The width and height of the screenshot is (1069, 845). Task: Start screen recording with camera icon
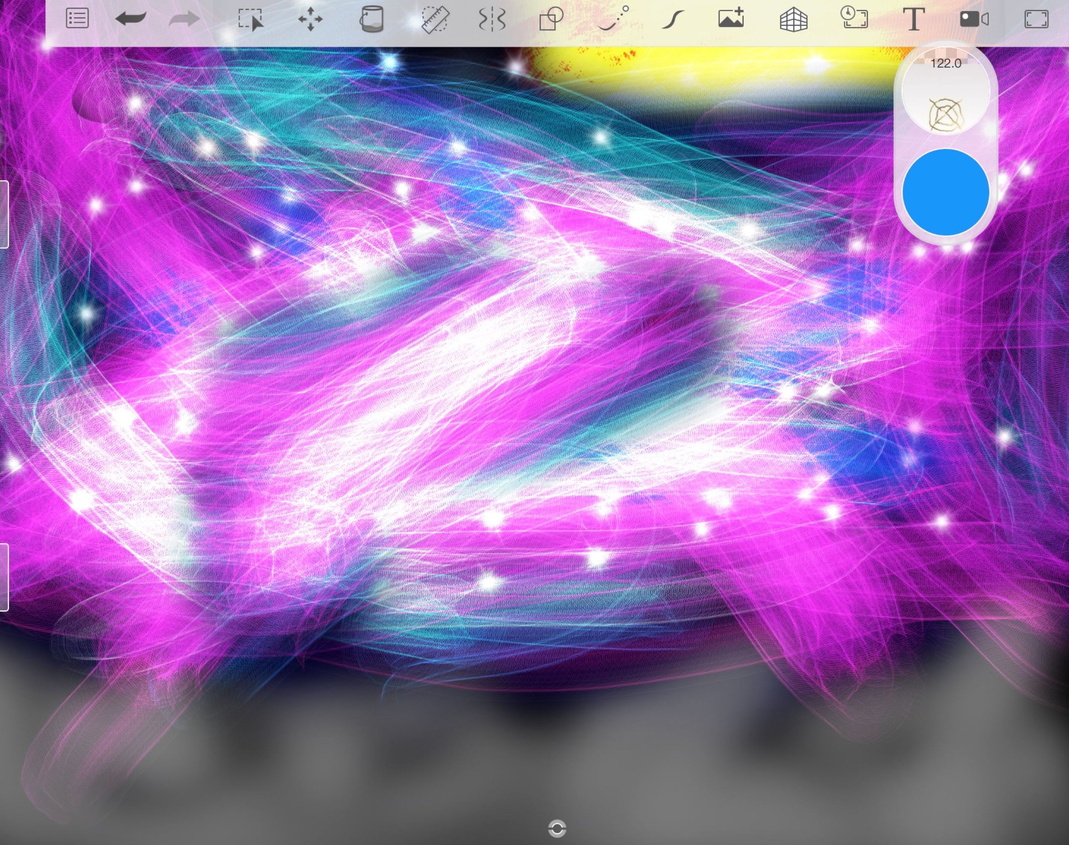pos(974,19)
